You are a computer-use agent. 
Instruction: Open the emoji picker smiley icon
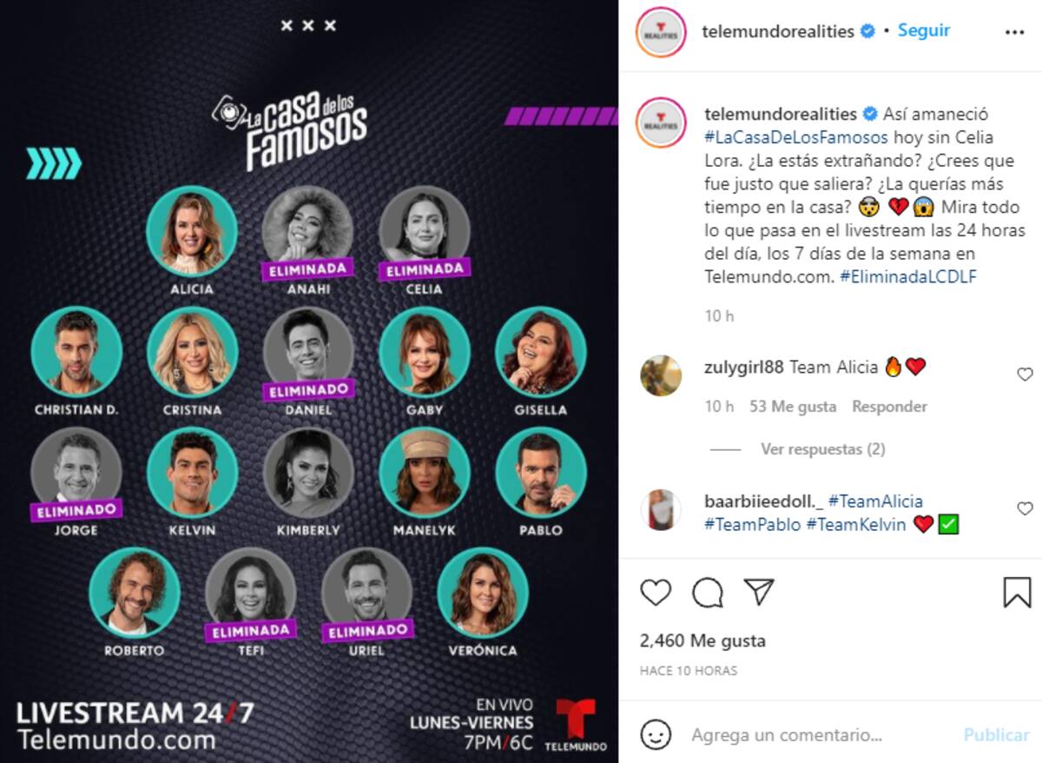click(656, 734)
